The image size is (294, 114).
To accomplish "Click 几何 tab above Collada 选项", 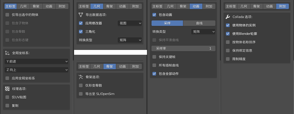I will [244, 6].
